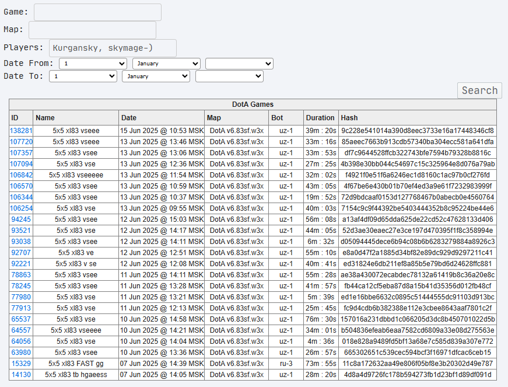Image resolution: width=508 pixels, height=387 pixels.
Task: Open game ID 64056 link
Action: coord(21,341)
